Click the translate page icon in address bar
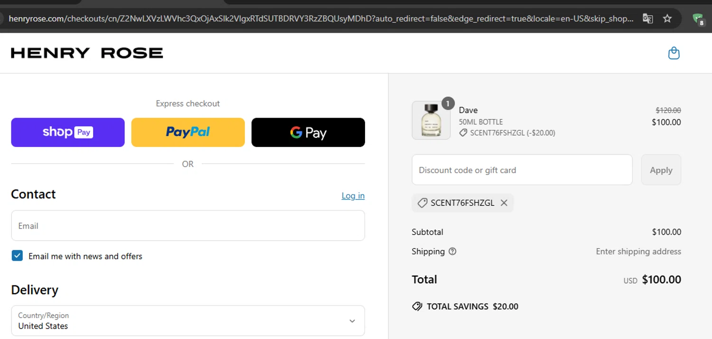Image resolution: width=712 pixels, height=339 pixels. pos(647,18)
